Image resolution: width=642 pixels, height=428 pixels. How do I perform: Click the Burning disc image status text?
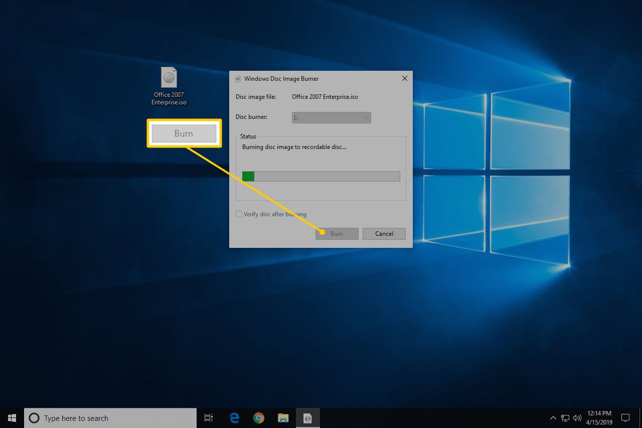[294, 147]
